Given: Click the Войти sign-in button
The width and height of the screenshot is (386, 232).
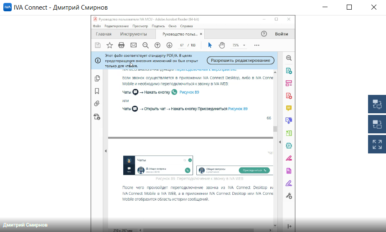Looking at the screenshot, I should click(x=281, y=34).
